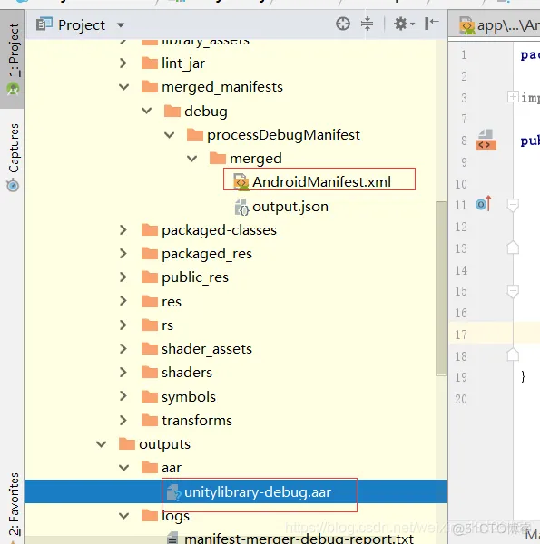Select unitylibrary-debug.aar file
Viewport: 540px width, 544px height.
click(x=258, y=492)
